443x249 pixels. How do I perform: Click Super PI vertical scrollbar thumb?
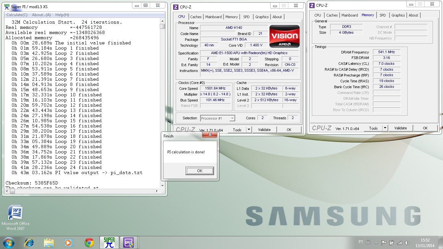tap(162, 27)
